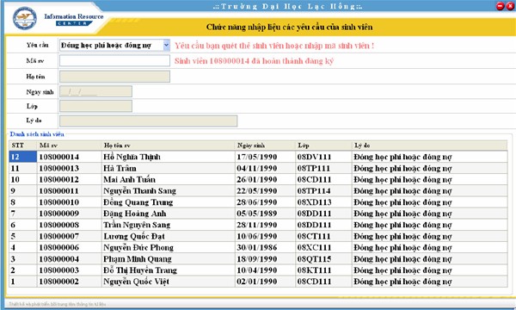516x310 pixels.
Task: Select the row for Hồ Nghĩa Thịnh
Action: [x=258, y=157]
